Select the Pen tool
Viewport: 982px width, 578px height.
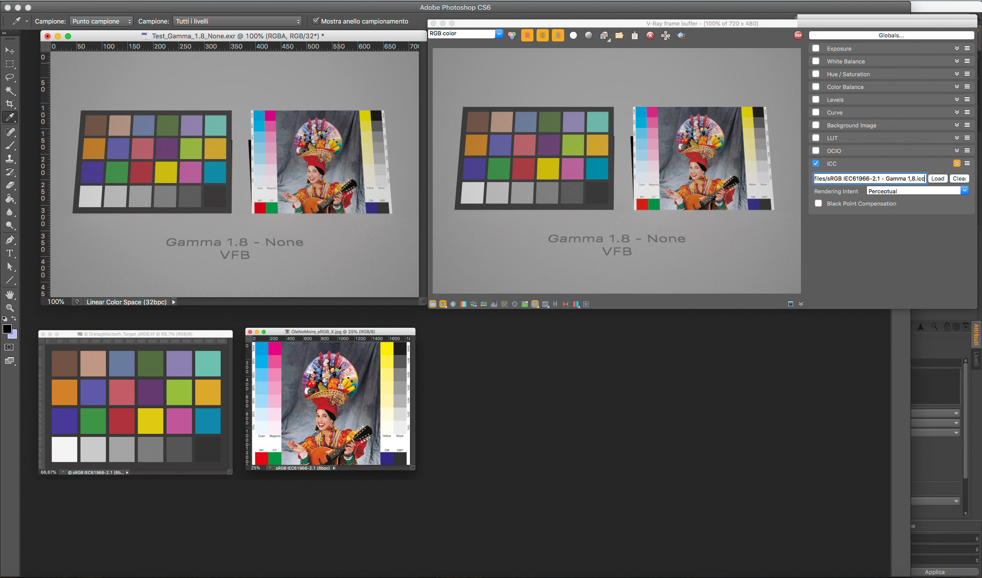pos(10,240)
